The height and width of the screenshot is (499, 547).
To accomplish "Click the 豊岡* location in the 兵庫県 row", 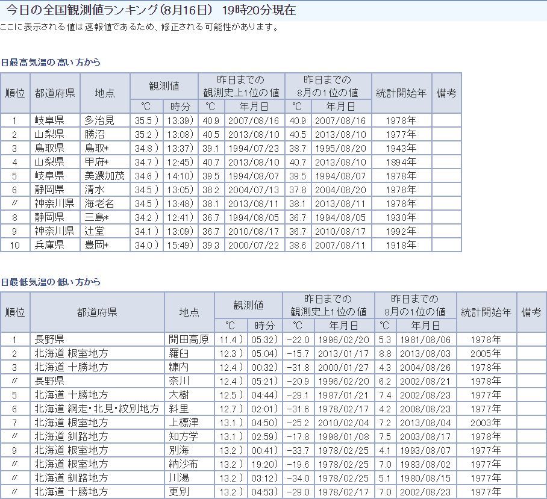I will tap(96, 245).
